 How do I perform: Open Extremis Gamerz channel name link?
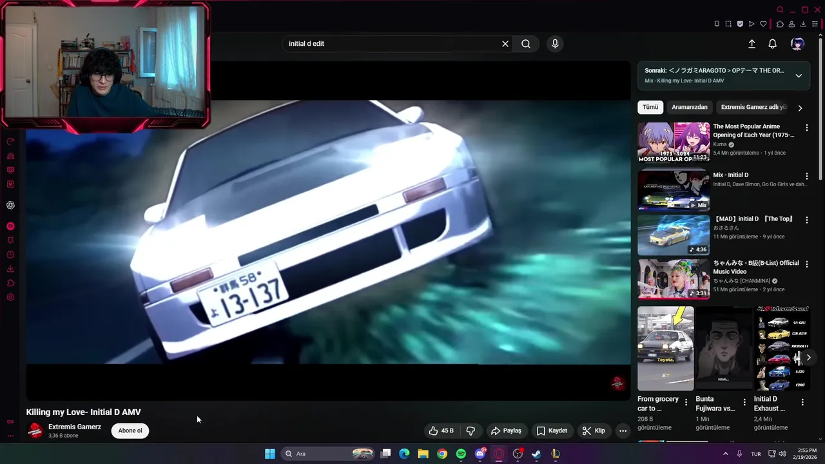[75, 427]
